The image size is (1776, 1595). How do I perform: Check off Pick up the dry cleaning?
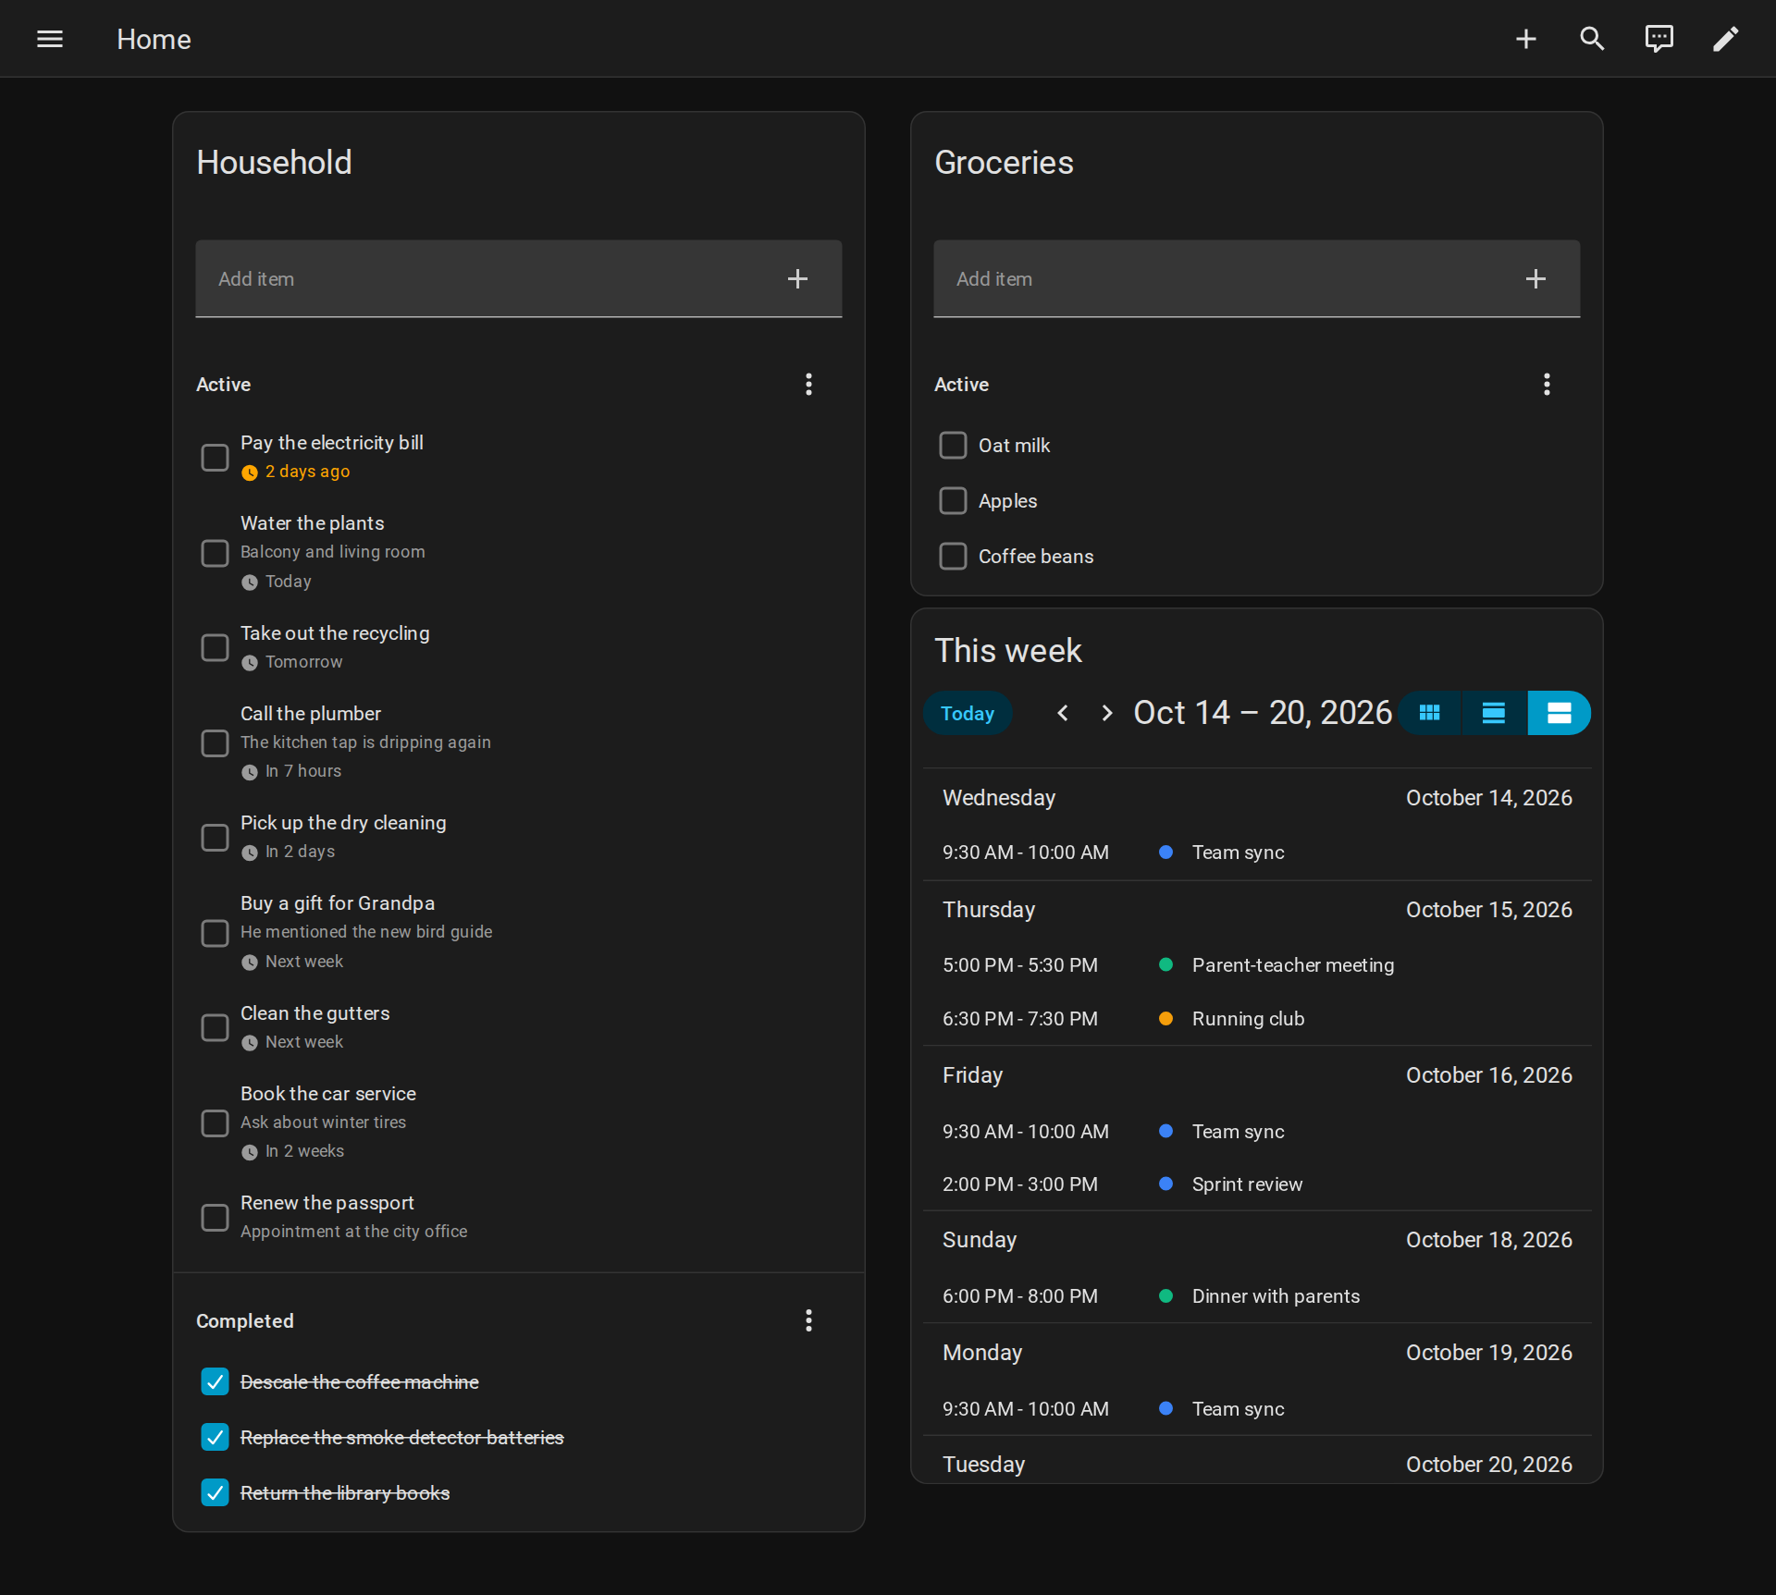pos(215,837)
